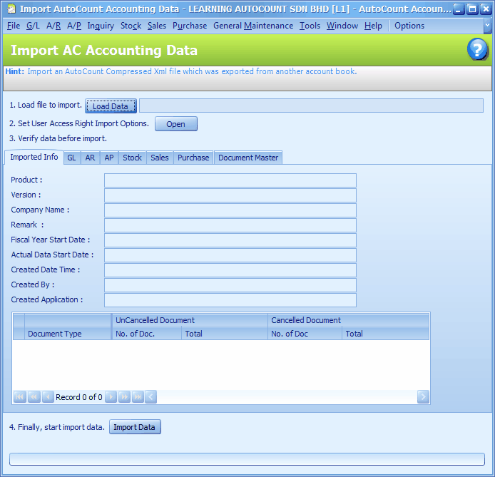Open the File menu
The width and height of the screenshot is (495, 477).
tap(14, 26)
